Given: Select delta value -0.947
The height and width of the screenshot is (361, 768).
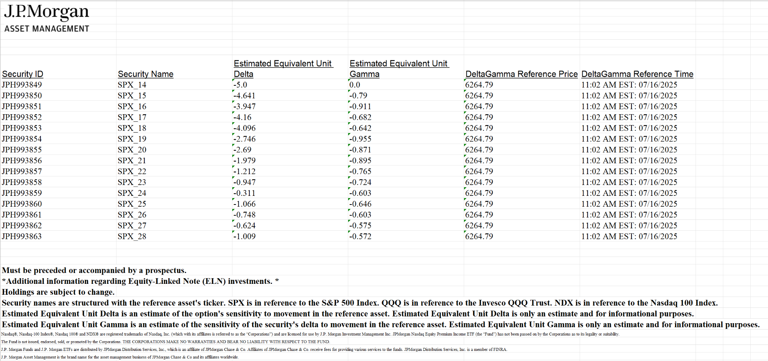Looking at the screenshot, I should [x=244, y=183].
